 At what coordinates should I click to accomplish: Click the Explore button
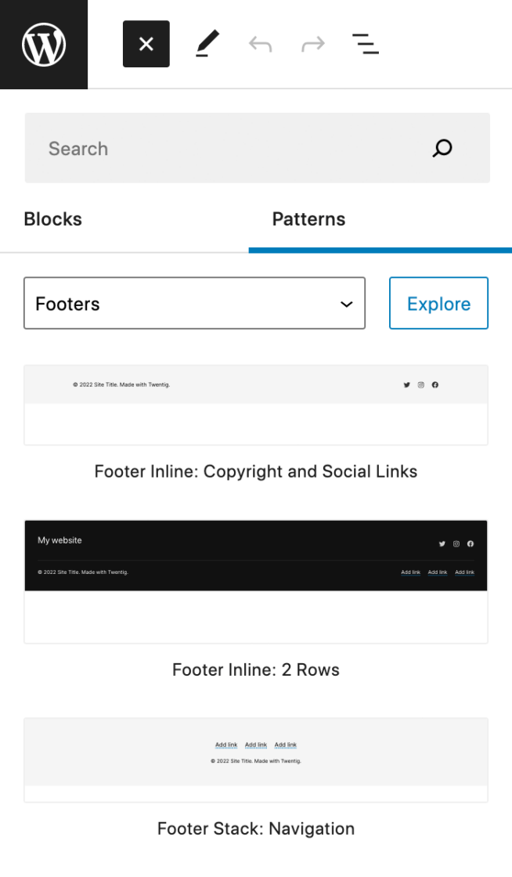point(438,303)
